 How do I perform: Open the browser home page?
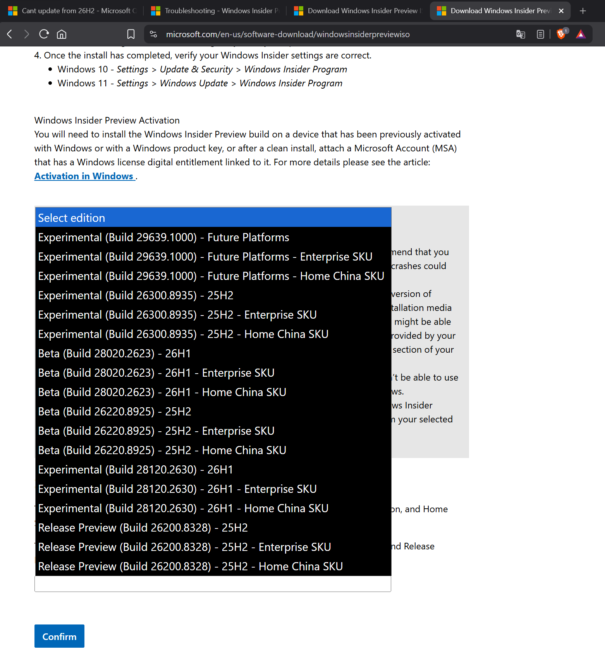pyautogui.click(x=62, y=34)
